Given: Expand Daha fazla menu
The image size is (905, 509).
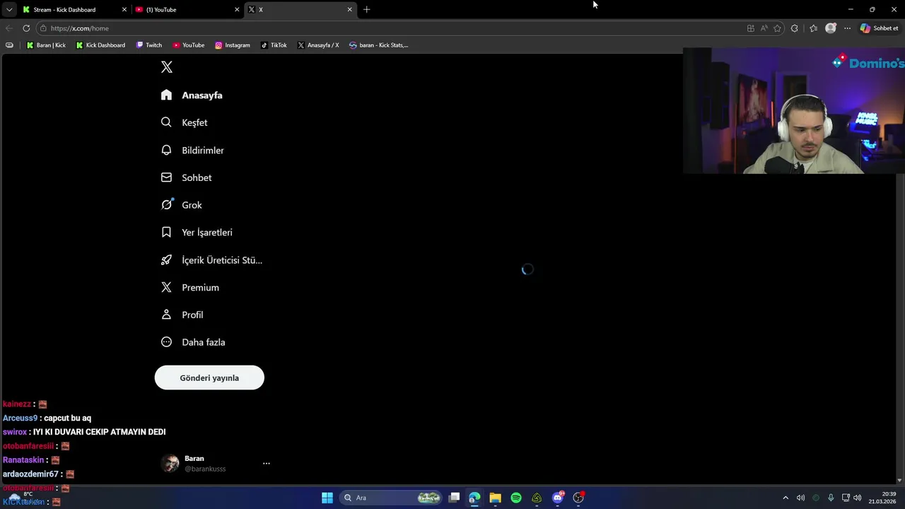Looking at the screenshot, I should pos(193,342).
